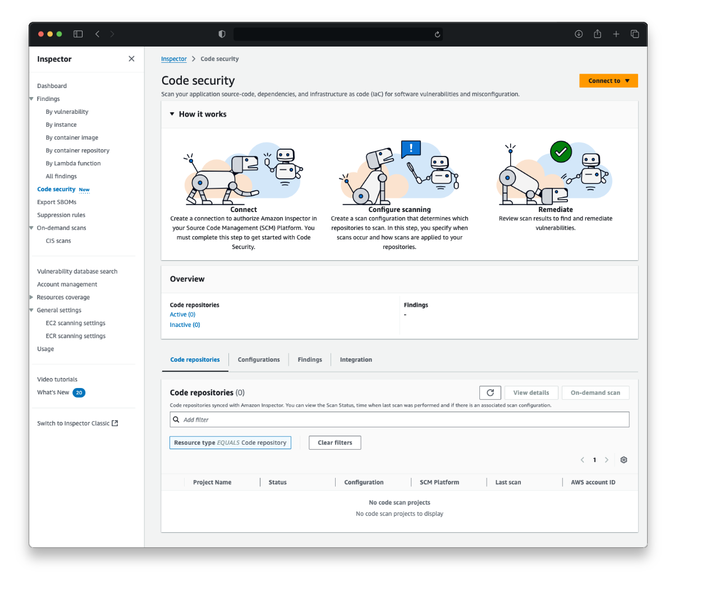Open Safari's share sheet
701x595 pixels.
pos(597,34)
